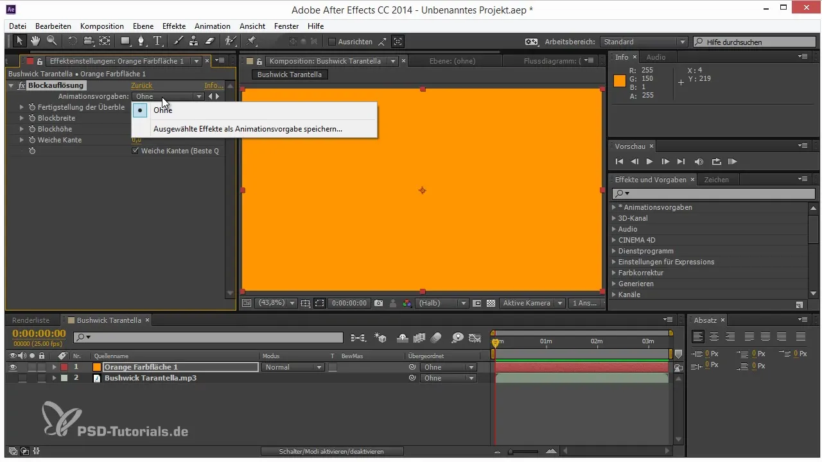Switch to the Renderliste tab
The image size is (822, 462).
tap(31, 320)
